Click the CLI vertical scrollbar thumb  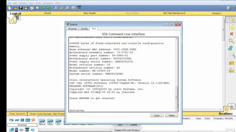177,97
